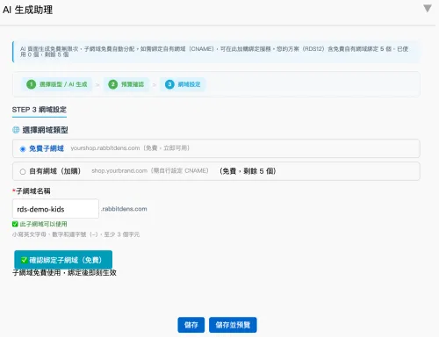Click 確認綁定子網域（免費）button
This screenshot has width=439, height=338.
tap(63, 260)
